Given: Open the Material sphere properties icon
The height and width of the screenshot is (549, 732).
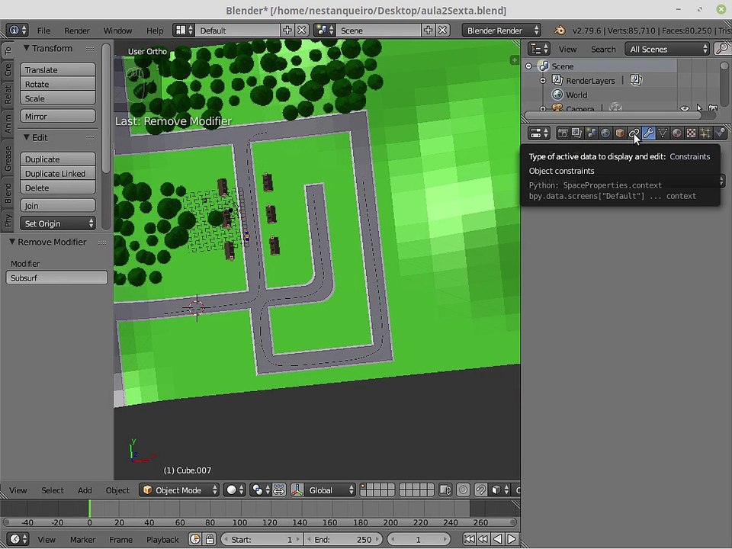Looking at the screenshot, I should (x=677, y=133).
